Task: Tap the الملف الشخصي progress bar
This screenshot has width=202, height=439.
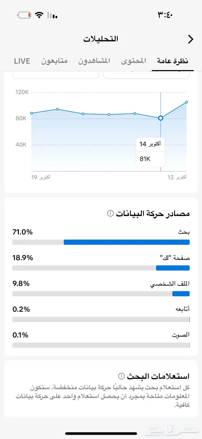Action: click(101, 294)
